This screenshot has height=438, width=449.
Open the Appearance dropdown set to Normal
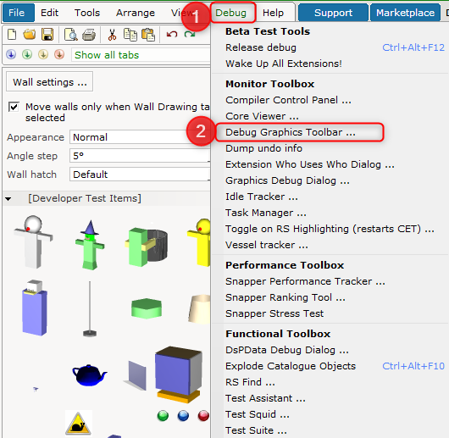140,137
